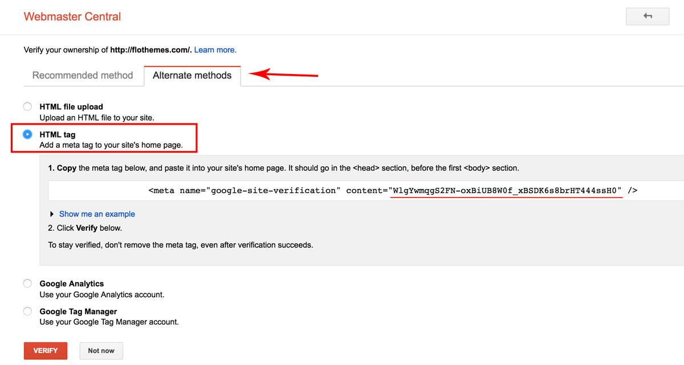The image size is (684, 365).
Task: Click the expander triangle beside Show me an example
Action: coord(52,214)
